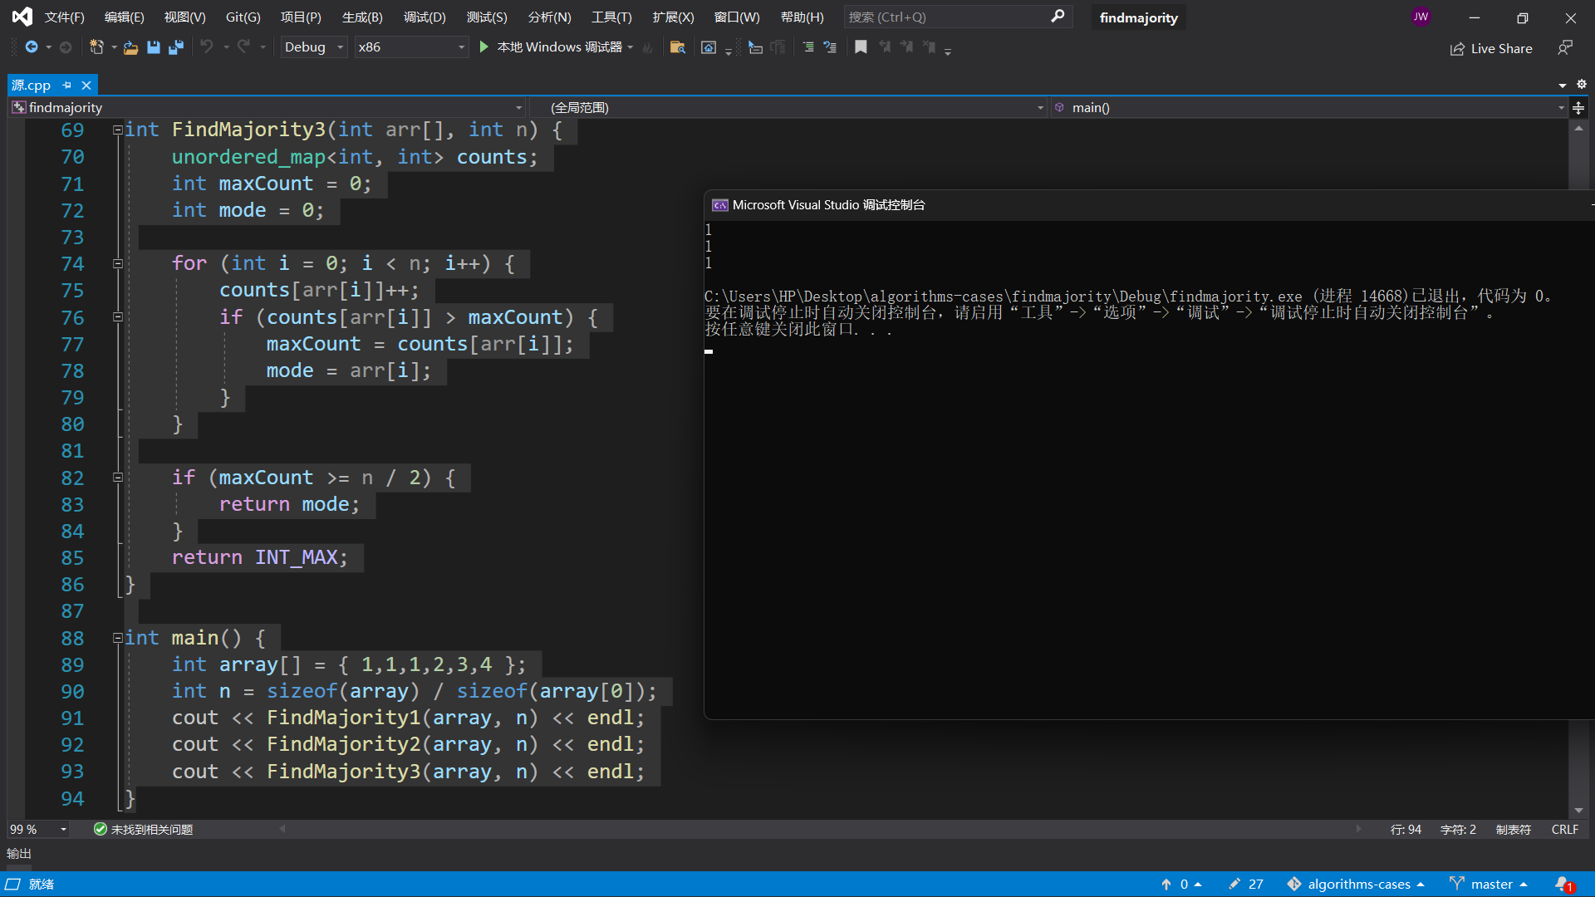Expand the debugger target dropdown arrow

pos(631,47)
